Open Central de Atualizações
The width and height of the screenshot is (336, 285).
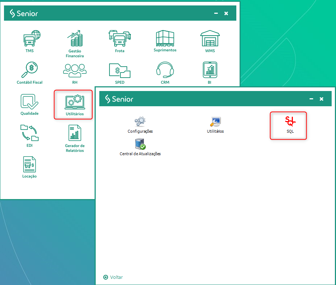(x=140, y=147)
